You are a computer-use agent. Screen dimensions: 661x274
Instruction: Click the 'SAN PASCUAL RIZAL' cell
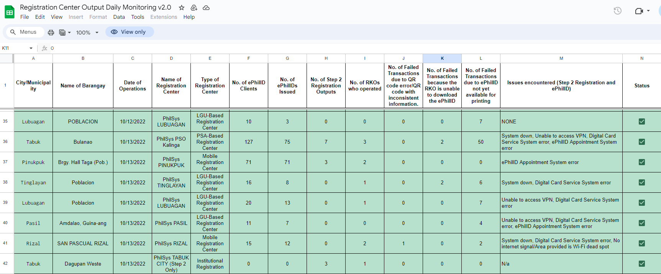pos(83,243)
